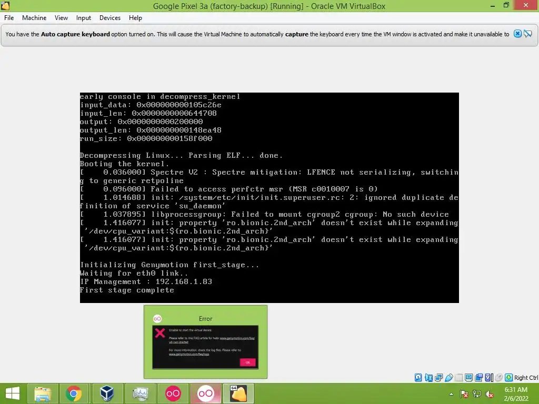Click the muted volume tray icon
The image size is (539, 404).
click(489, 395)
